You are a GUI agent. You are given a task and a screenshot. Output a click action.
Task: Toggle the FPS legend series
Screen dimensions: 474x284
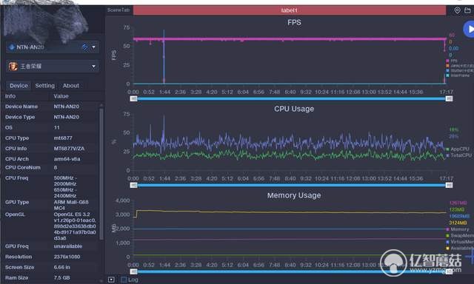pos(452,61)
